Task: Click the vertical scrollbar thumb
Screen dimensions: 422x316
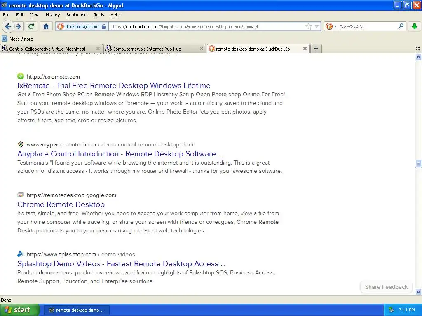Action: point(418,164)
